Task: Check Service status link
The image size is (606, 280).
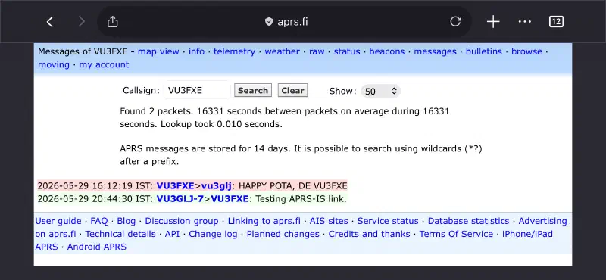Action: 388,221
